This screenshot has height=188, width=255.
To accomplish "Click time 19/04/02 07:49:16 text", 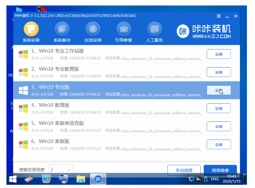I will tap(85, 58).
